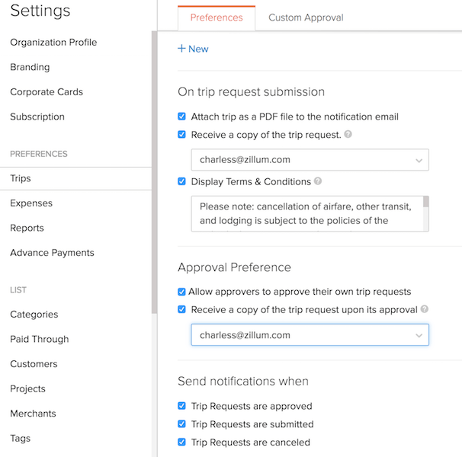The image size is (462, 457).
Task: Open Categories list
Action: tap(34, 314)
